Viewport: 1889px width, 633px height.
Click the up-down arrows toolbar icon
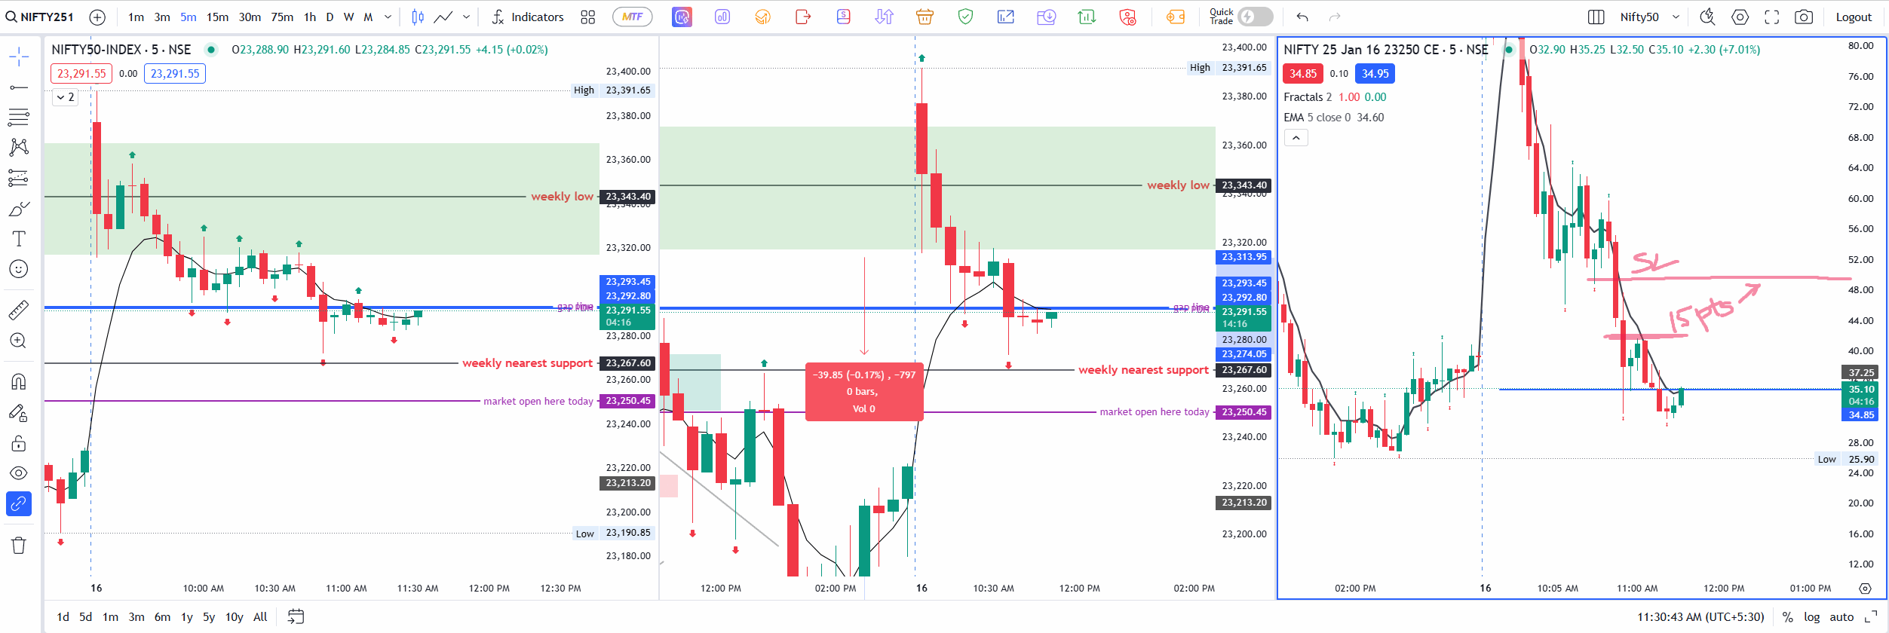[x=884, y=17]
